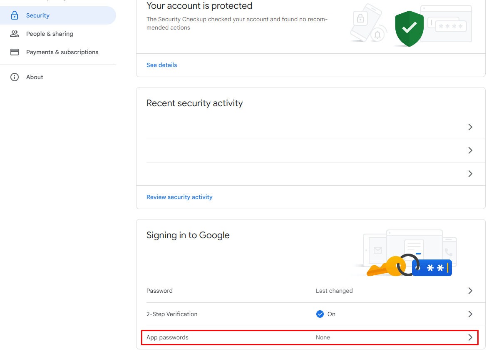Click the green shield checkmark illustration
489x354 pixels.
[x=409, y=28]
